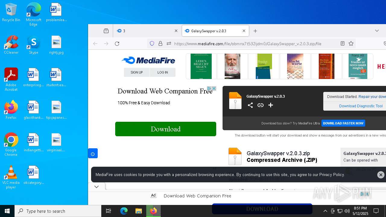Viewport: 386px width, 217px height.
Task: Copy link using the chain link icon
Action: 261,105
